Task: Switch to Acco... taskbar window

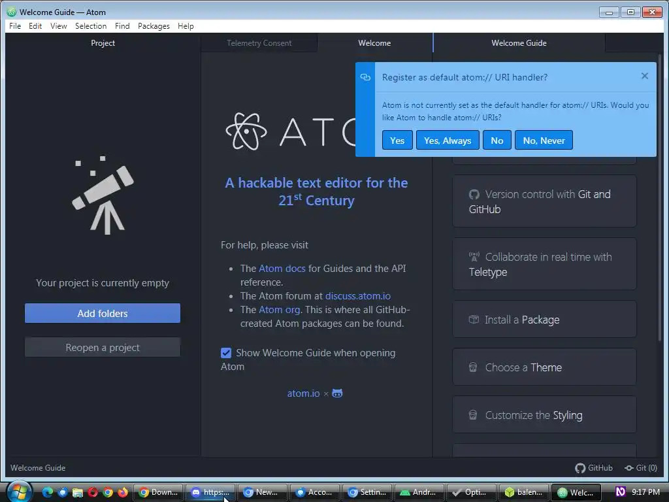Action: coord(315,492)
